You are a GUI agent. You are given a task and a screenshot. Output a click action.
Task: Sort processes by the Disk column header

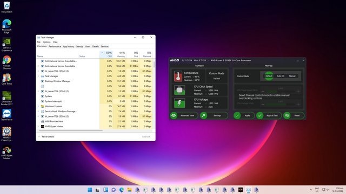click(132, 54)
